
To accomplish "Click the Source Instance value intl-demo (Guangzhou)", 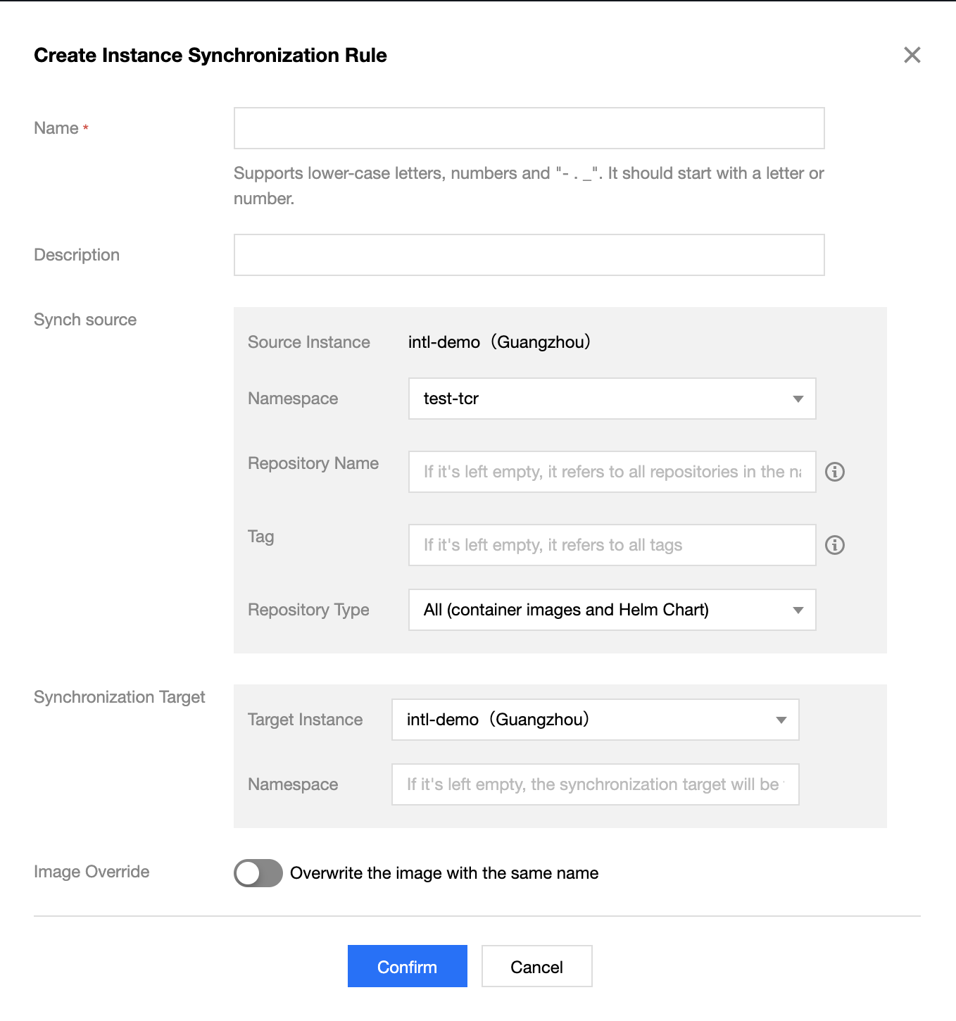I will (499, 342).
